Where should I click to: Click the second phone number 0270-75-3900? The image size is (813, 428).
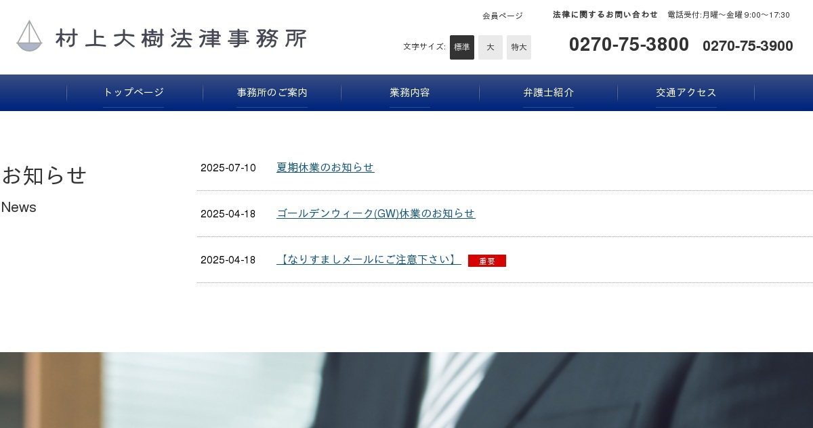[747, 47]
